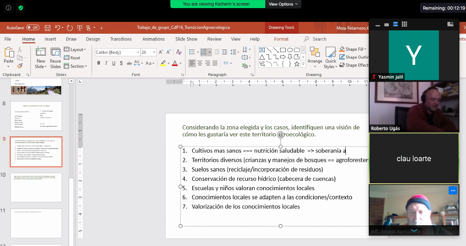Screen dimensions: 466x246
Task: Toggle Underline formatting
Action: pos(114,63)
